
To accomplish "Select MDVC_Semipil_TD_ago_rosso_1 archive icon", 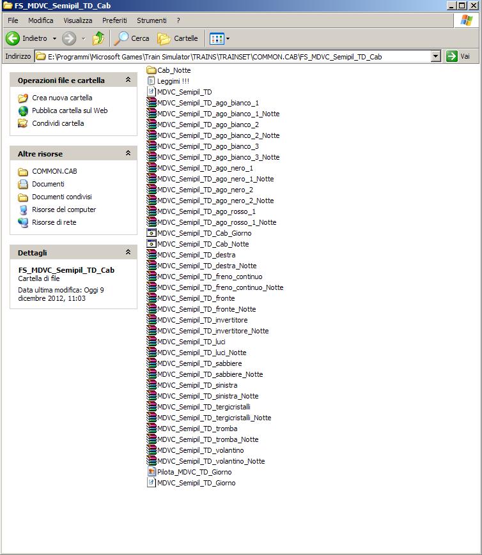I will coord(152,211).
